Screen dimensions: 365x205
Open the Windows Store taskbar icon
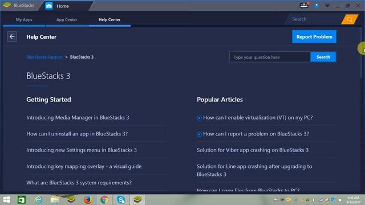click(22, 200)
